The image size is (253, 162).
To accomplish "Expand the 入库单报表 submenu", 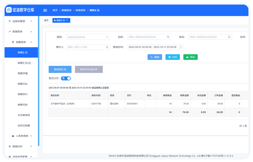I will (24, 136).
